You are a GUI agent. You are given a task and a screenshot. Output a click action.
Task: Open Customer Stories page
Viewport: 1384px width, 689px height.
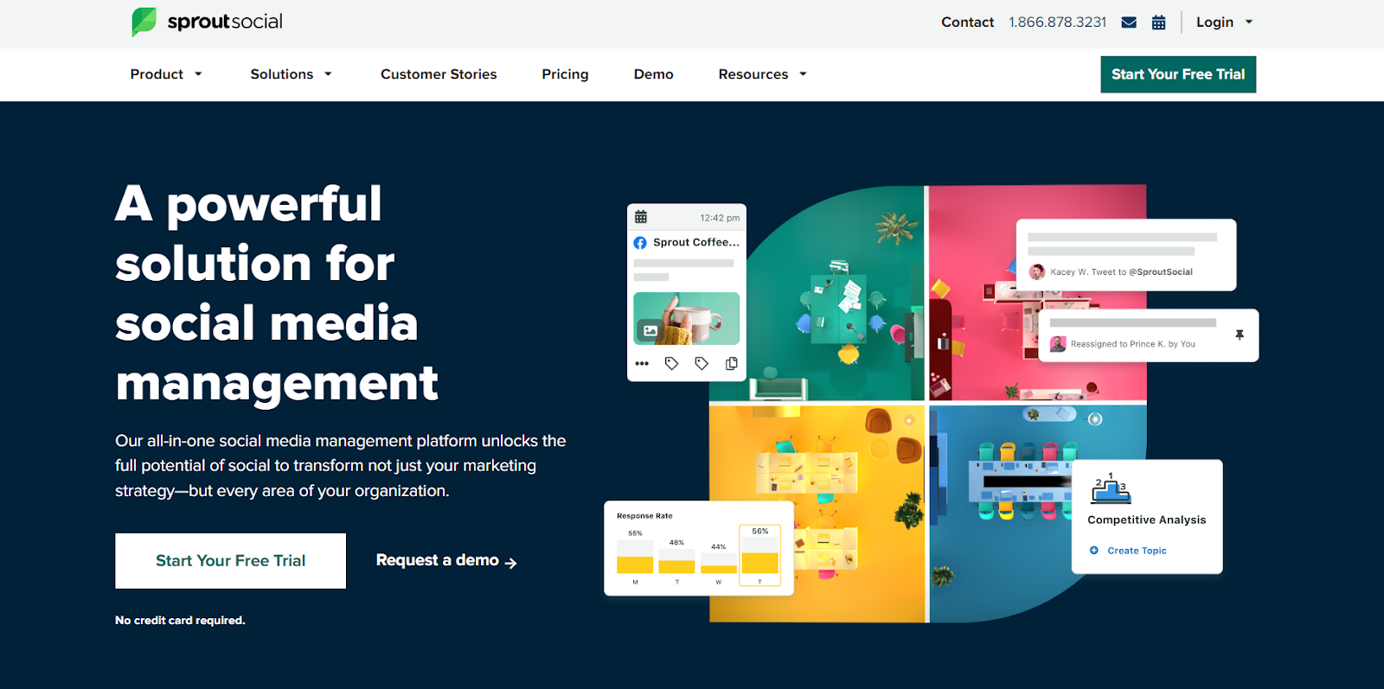pyautogui.click(x=439, y=74)
